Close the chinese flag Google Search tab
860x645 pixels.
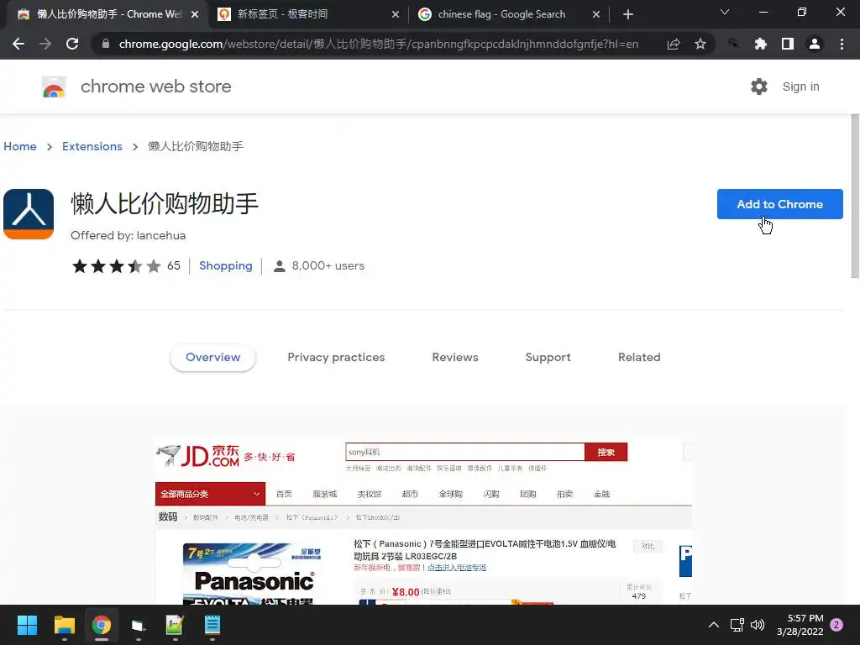(596, 15)
